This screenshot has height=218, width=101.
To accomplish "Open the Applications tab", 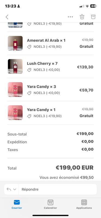I will point(84,204).
